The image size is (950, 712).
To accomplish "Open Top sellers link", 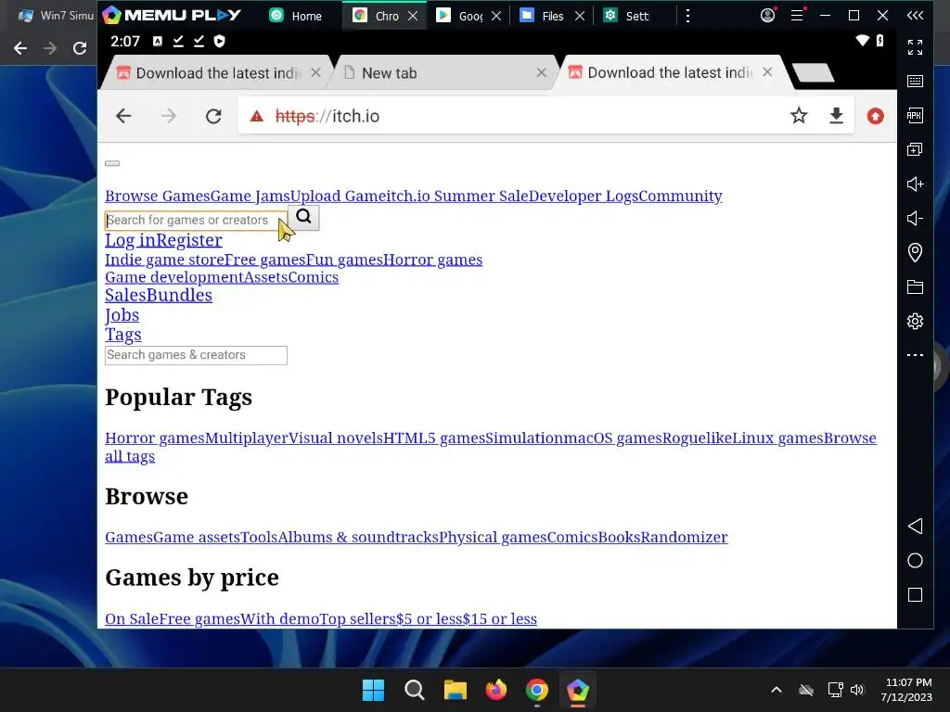I will coord(357,618).
